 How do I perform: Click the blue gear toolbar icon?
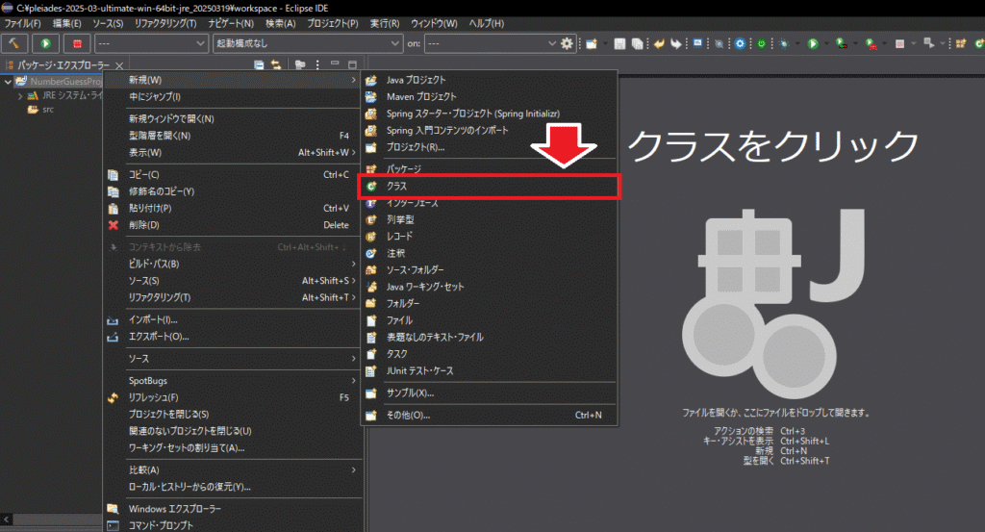tap(740, 43)
